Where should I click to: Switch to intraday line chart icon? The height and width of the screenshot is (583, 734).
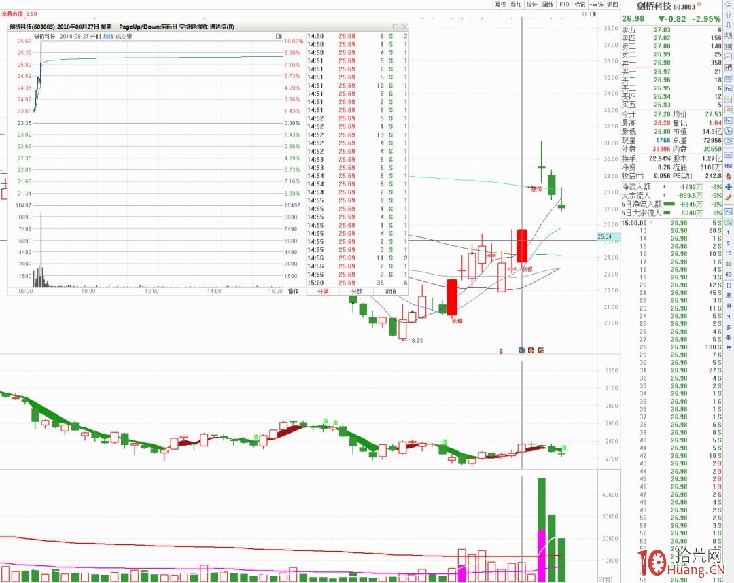pos(729,56)
